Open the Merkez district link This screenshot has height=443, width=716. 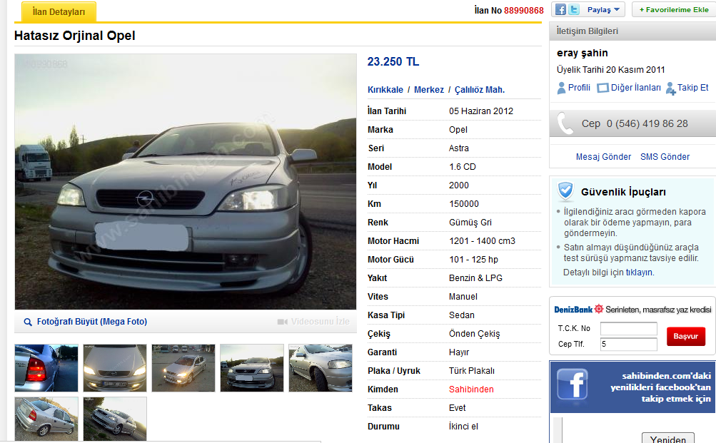[x=429, y=90]
